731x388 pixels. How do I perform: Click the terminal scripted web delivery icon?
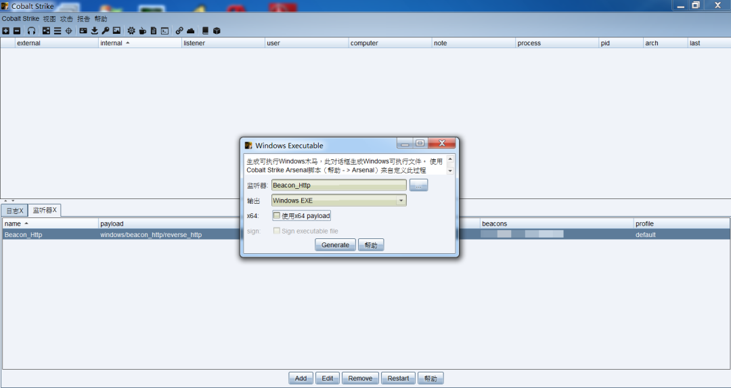tap(164, 30)
